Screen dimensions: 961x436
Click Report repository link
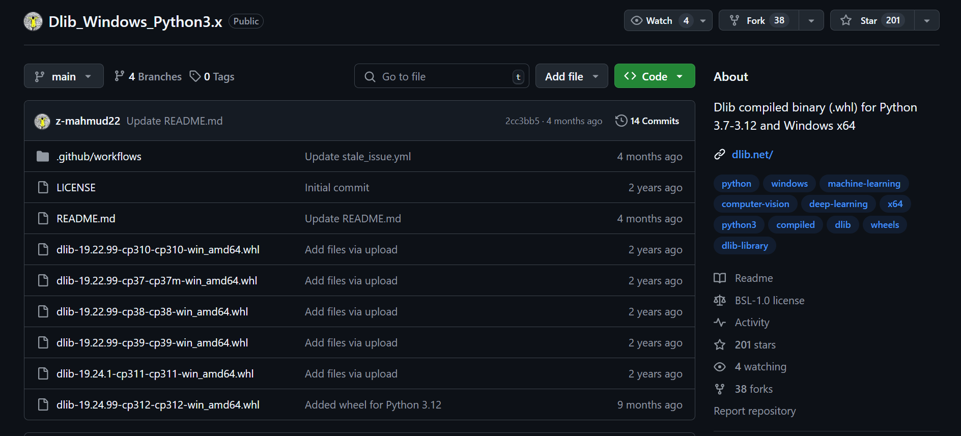755,411
